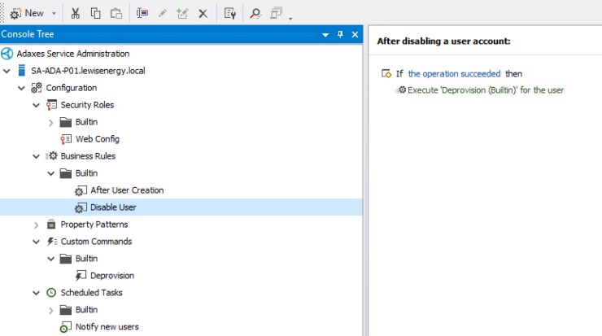Collapse the Business Rules node
Viewport: 602px width, 336px height.
click(36, 156)
